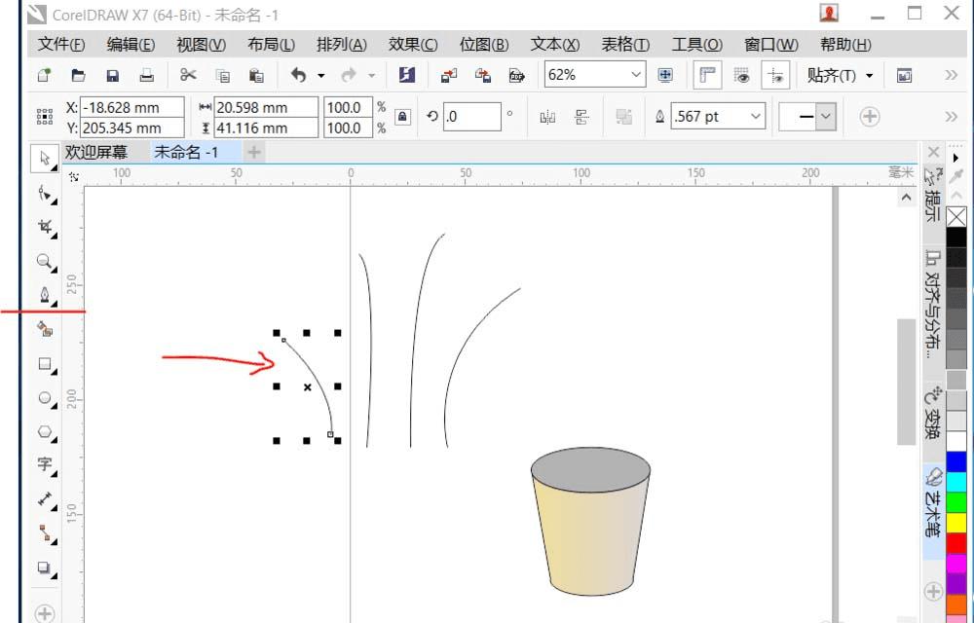
Task: Toggle the show rulers button
Action: 707,75
